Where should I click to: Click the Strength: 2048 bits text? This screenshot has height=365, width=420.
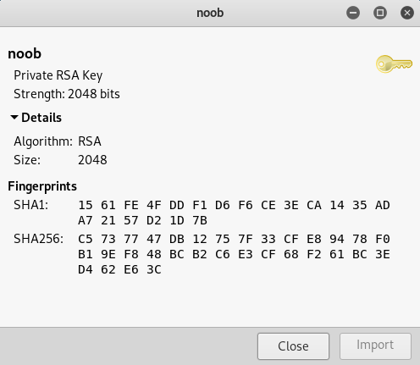[x=67, y=94]
